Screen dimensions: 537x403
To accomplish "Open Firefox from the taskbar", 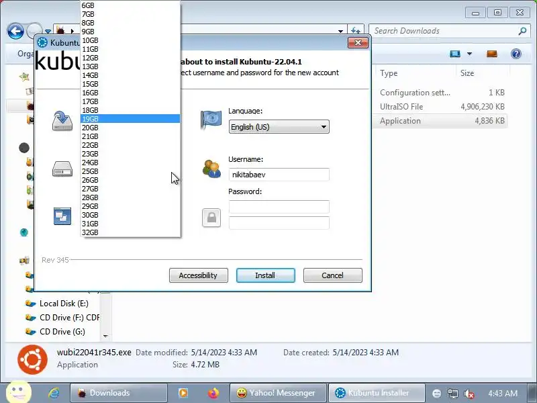I will 213,393.
